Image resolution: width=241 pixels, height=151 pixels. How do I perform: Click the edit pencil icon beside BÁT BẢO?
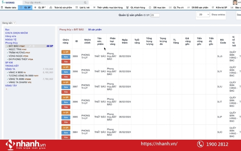point(30,46)
